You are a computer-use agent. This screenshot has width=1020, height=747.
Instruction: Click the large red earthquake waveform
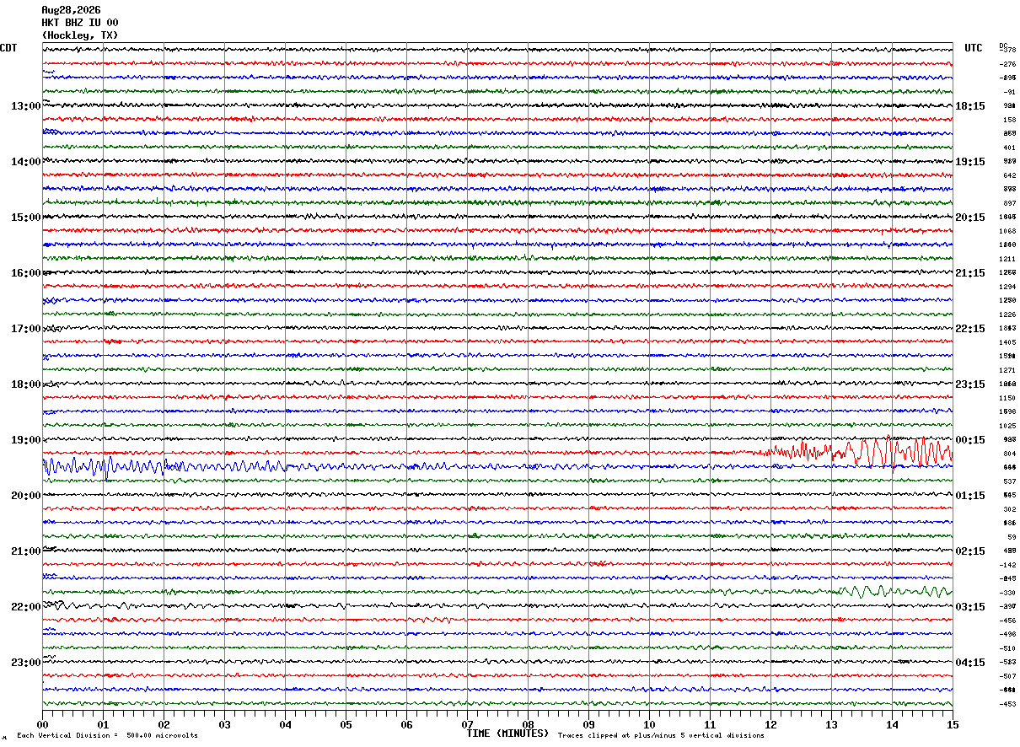coord(860,451)
